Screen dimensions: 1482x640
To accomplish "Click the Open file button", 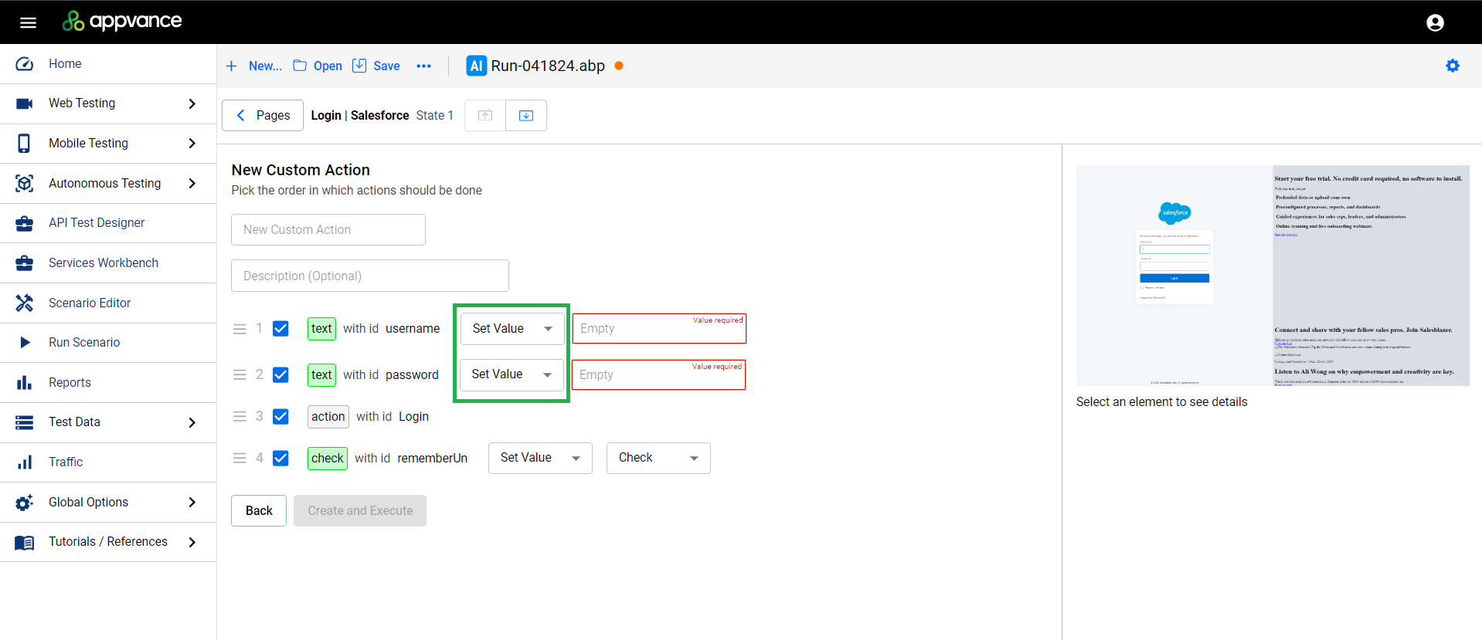I will pos(318,66).
